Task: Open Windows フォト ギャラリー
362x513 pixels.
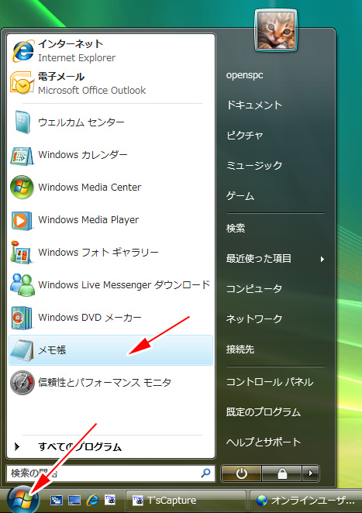Action: click(x=111, y=253)
